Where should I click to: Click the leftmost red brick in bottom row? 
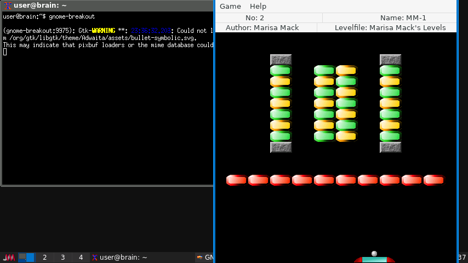pyautogui.click(x=237, y=180)
